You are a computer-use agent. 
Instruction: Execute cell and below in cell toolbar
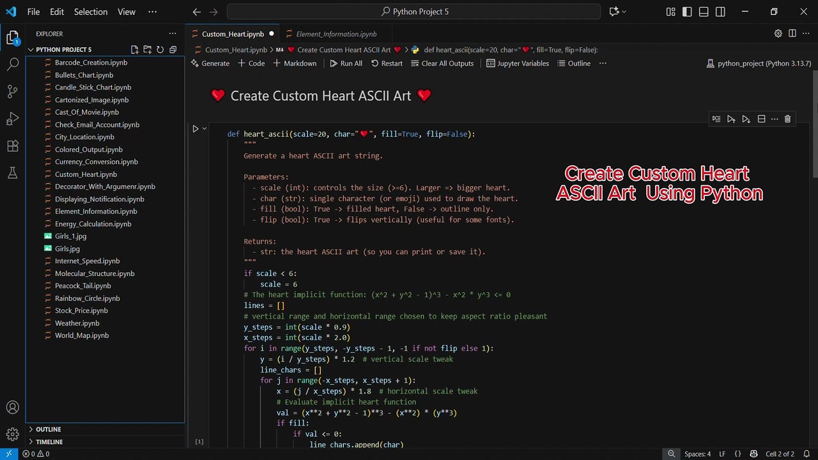click(746, 119)
